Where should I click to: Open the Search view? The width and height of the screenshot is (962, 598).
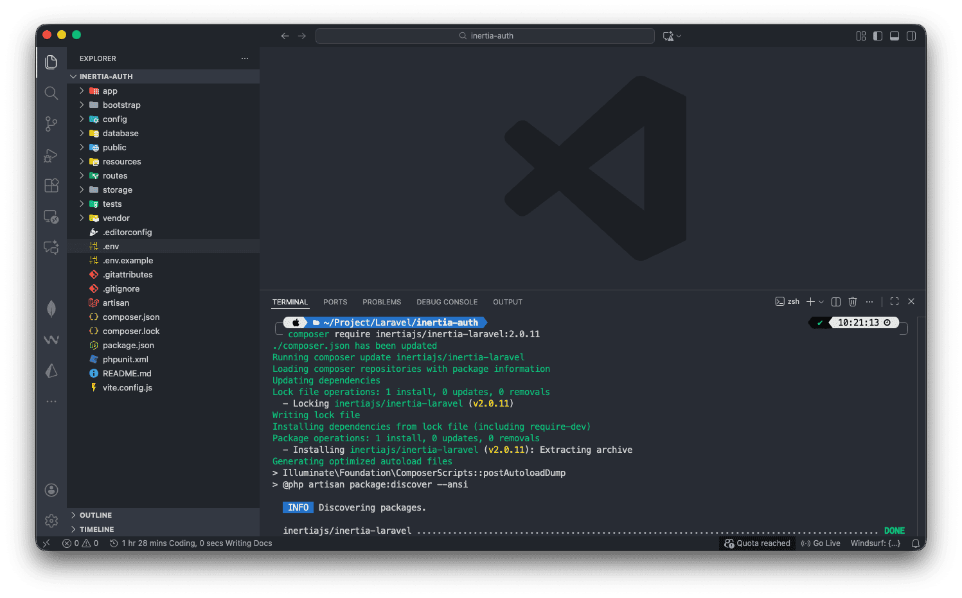coord(51,93)
